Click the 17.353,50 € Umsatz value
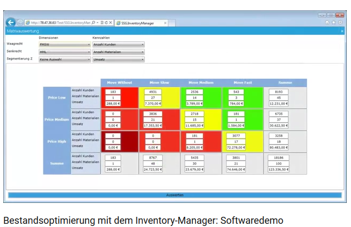 (x=153, y=125)
